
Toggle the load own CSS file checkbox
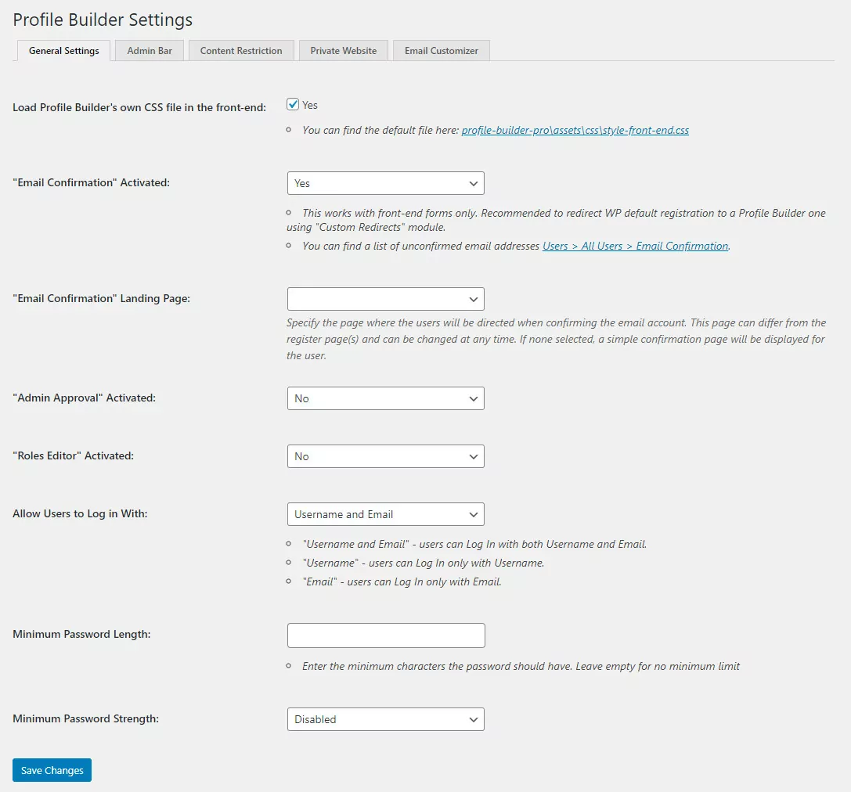(x=293, y=105)
